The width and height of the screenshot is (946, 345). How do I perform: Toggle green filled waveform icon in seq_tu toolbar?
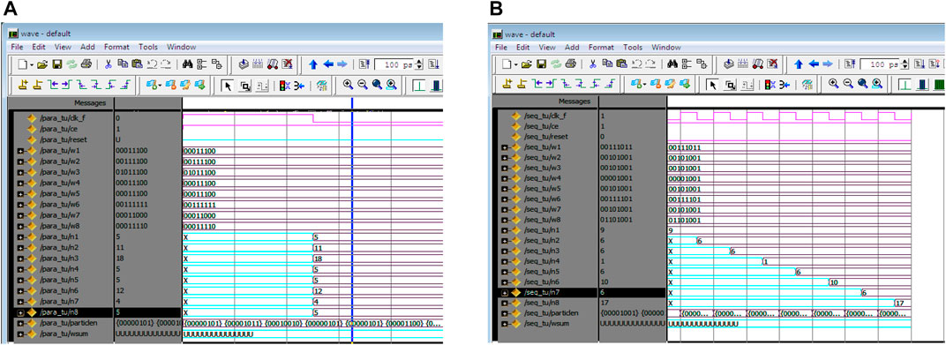(x=938, y=85)
